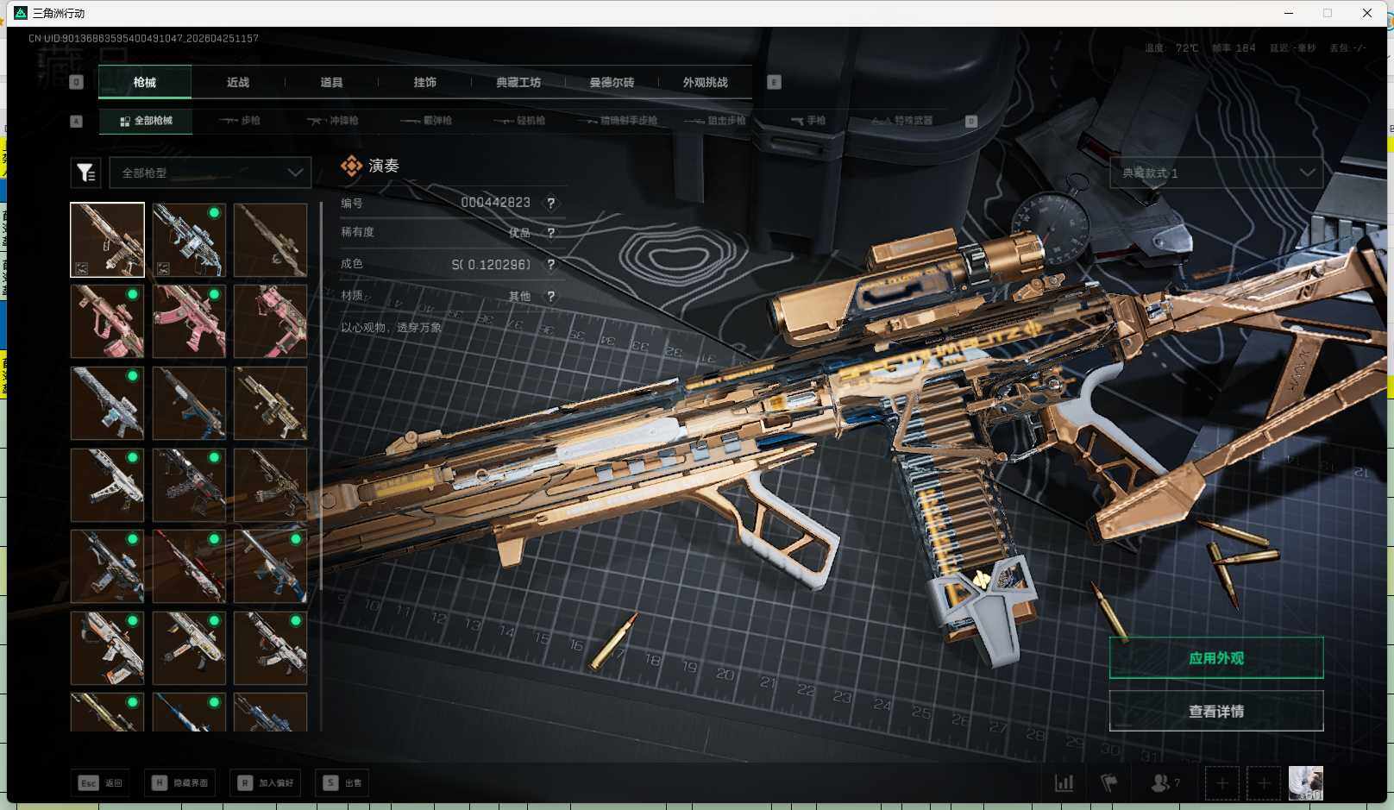This screenshot has width=1394, height=810.
Task: Click the question mark beside 编号
Action: click(x=551, y=204)
